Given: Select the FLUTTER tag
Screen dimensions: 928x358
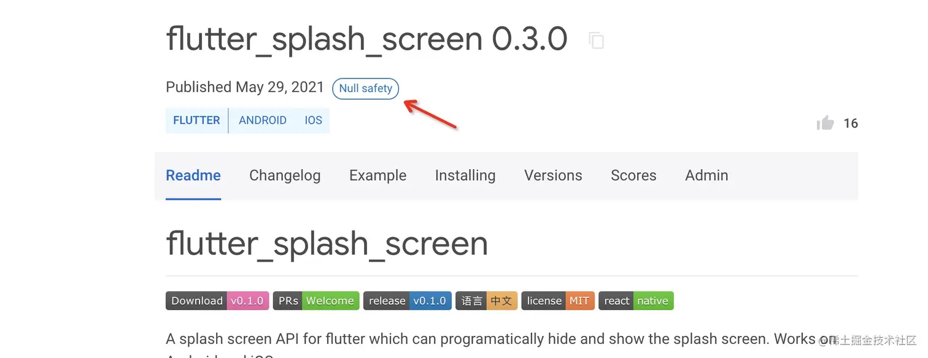Looking at the screenshot, I should click(x=196, y=120).
